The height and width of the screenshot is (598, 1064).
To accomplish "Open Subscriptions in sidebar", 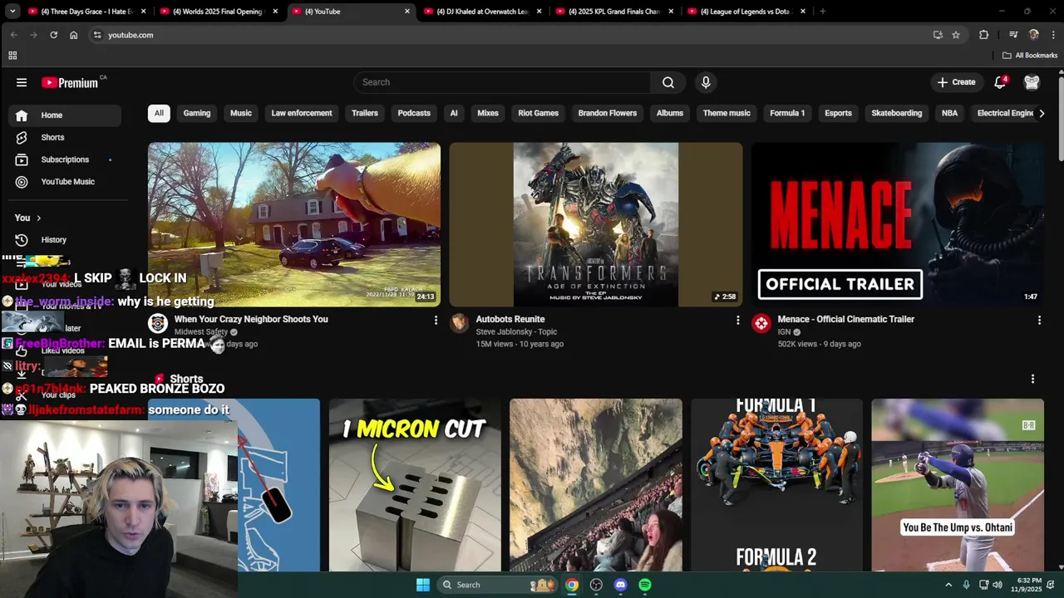I will 66,159.
